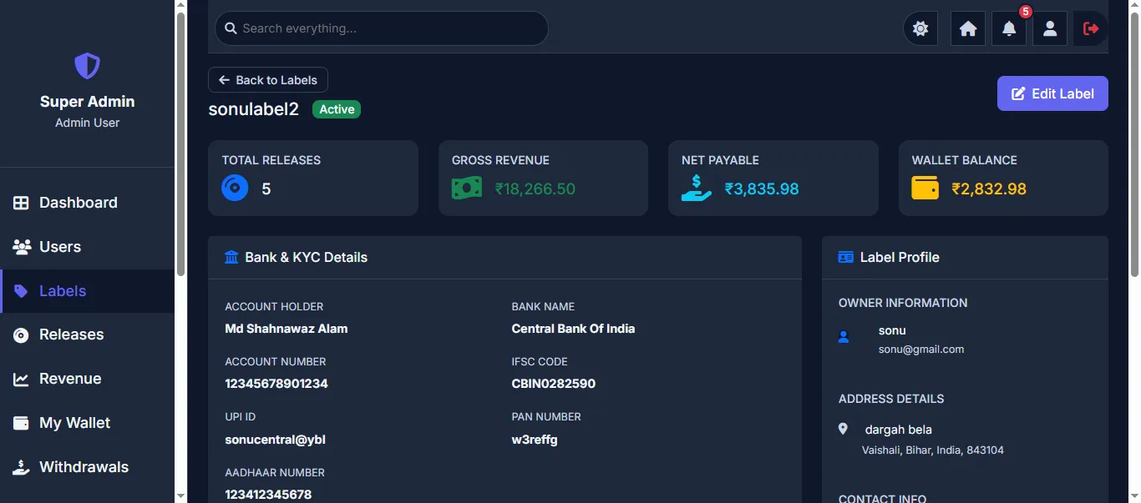Open Revenue in the sidebar
Image resolution: width=1141 pixels, height=503 pixels.
(x=87, y=379)
